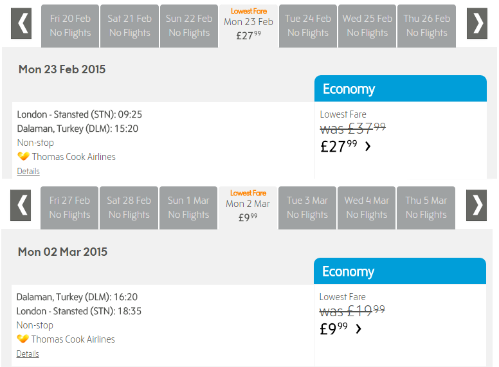
Task: Select the Mon 23 Feb £27.99 tab
Action: coord(248,26)
